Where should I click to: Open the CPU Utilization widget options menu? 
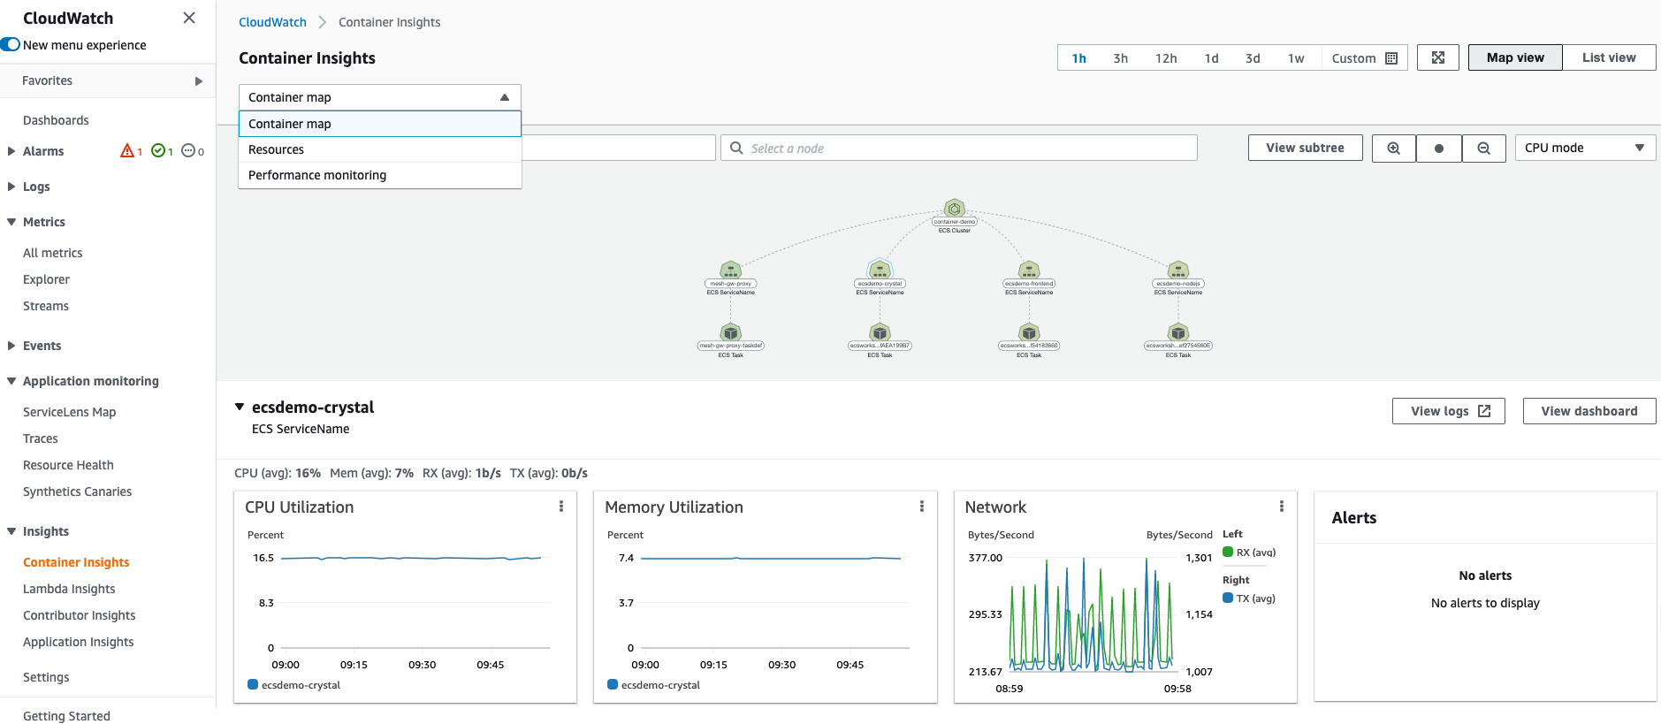tap(561, 507)
